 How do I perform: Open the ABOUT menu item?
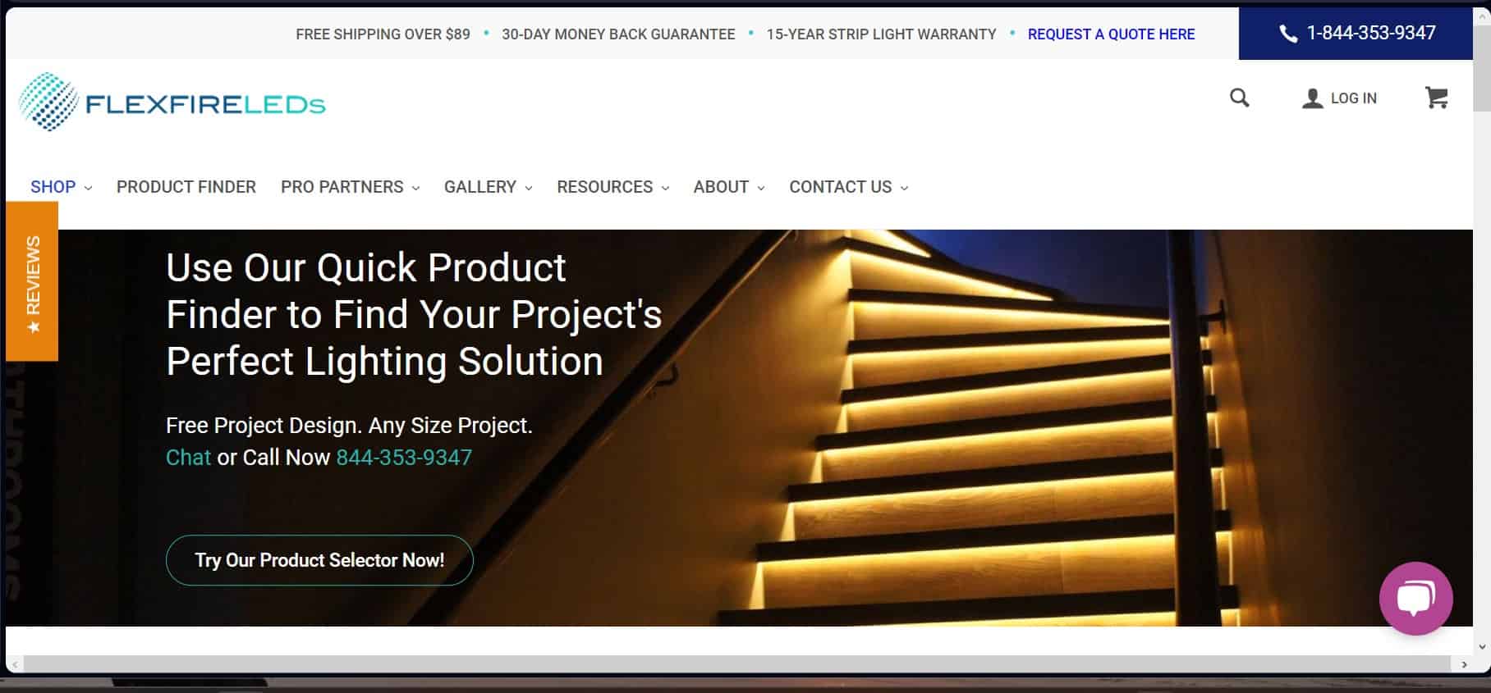click(x=729, y=187)
